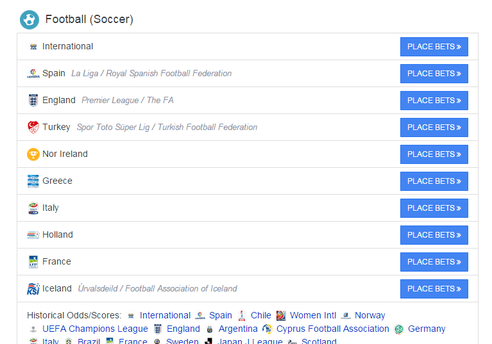Click the Holland Eredivisie logo icon
This screenshot has width=492, height=344.
33,235
